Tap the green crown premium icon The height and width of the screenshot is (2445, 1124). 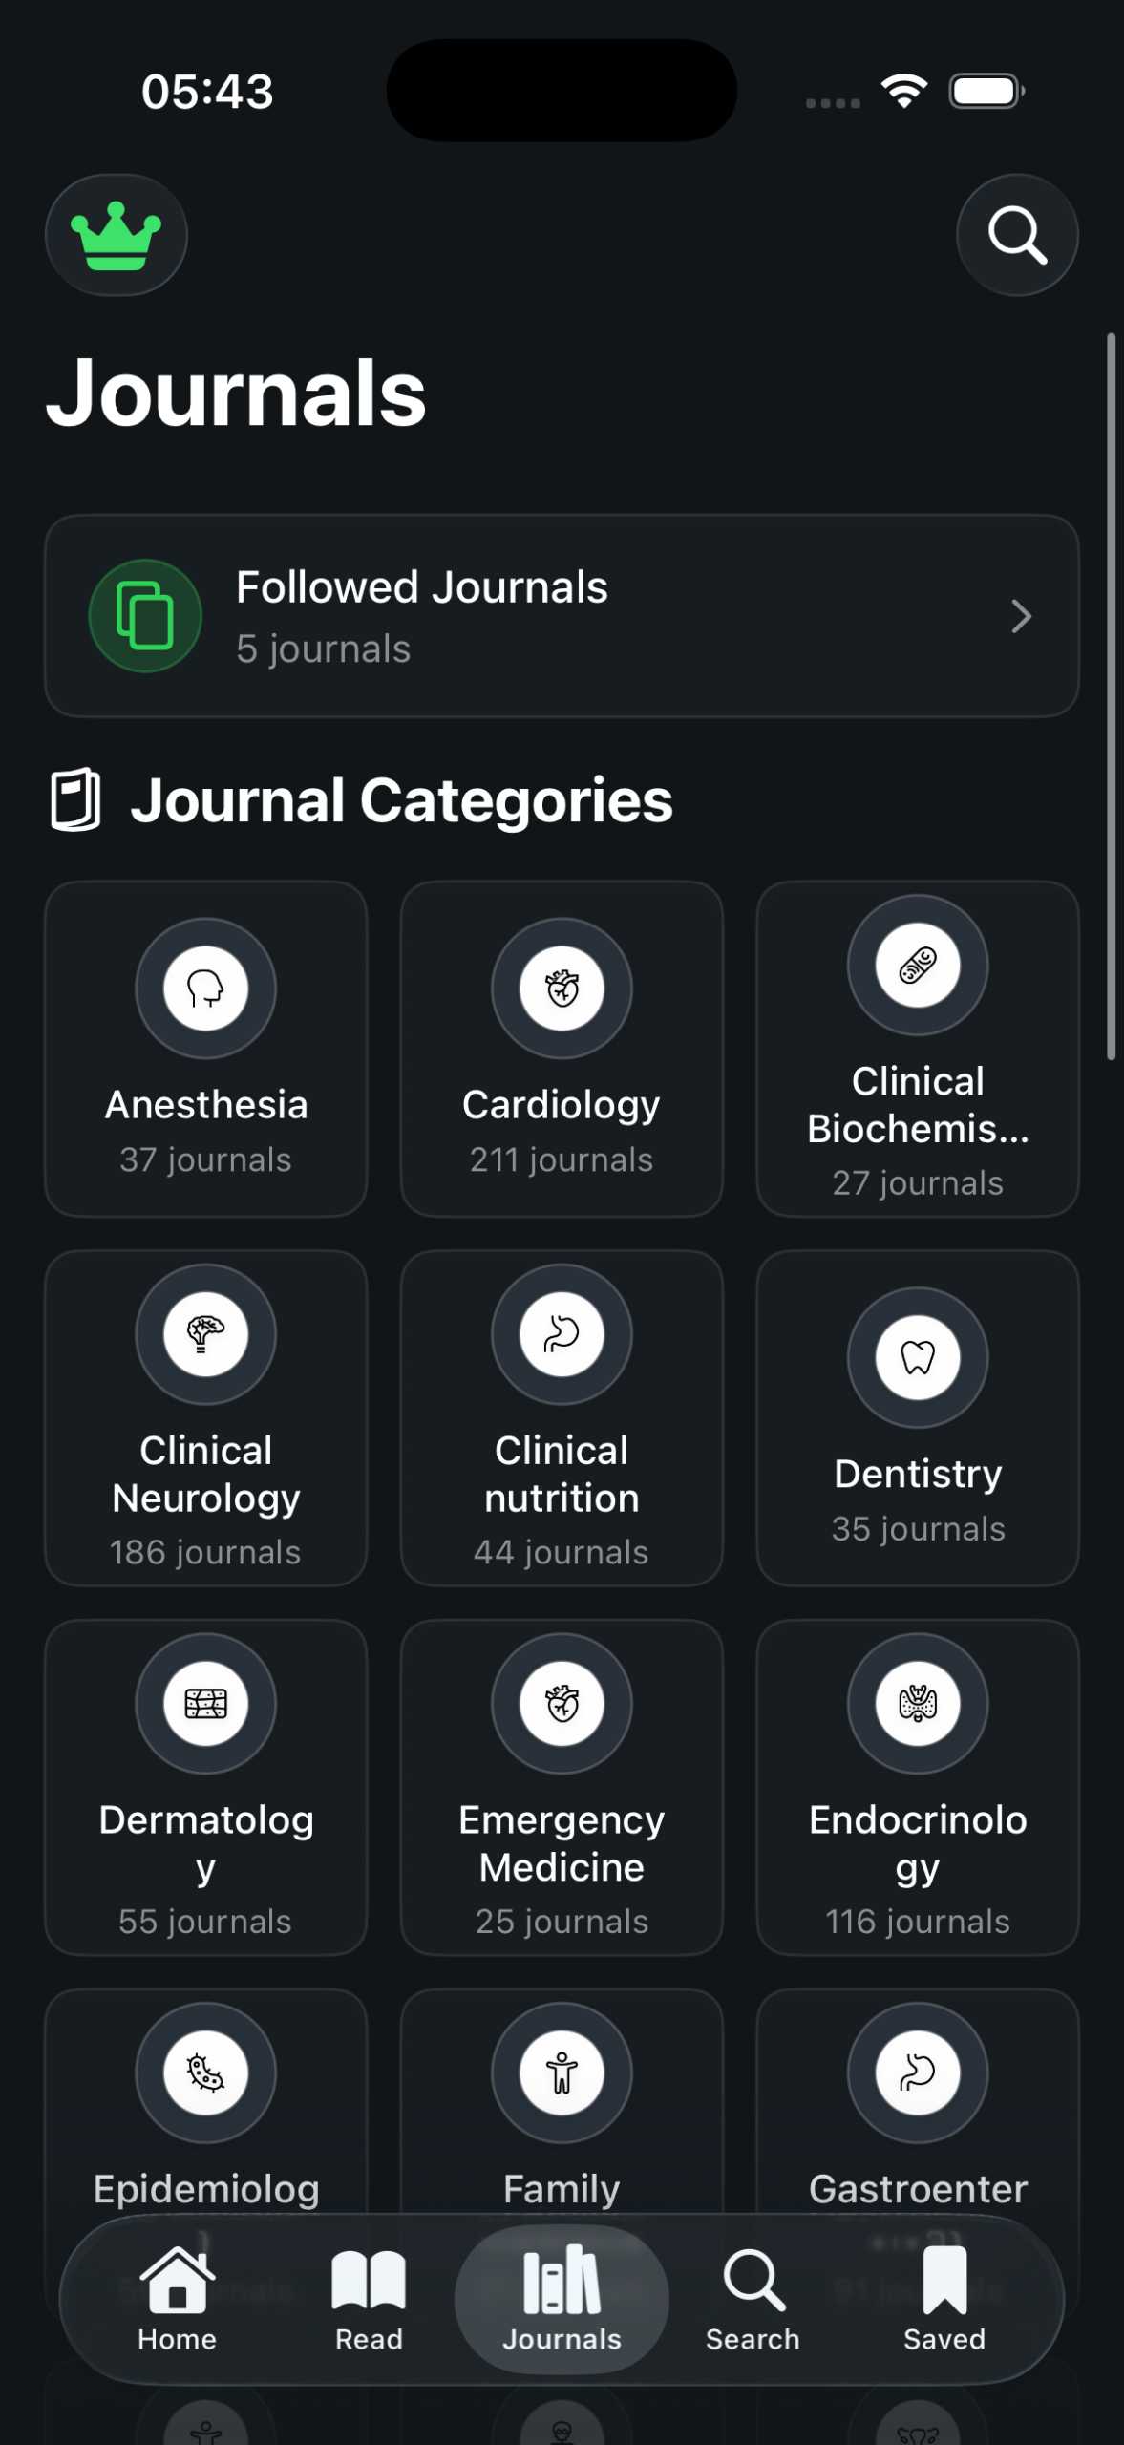click(x=117, y=235)
